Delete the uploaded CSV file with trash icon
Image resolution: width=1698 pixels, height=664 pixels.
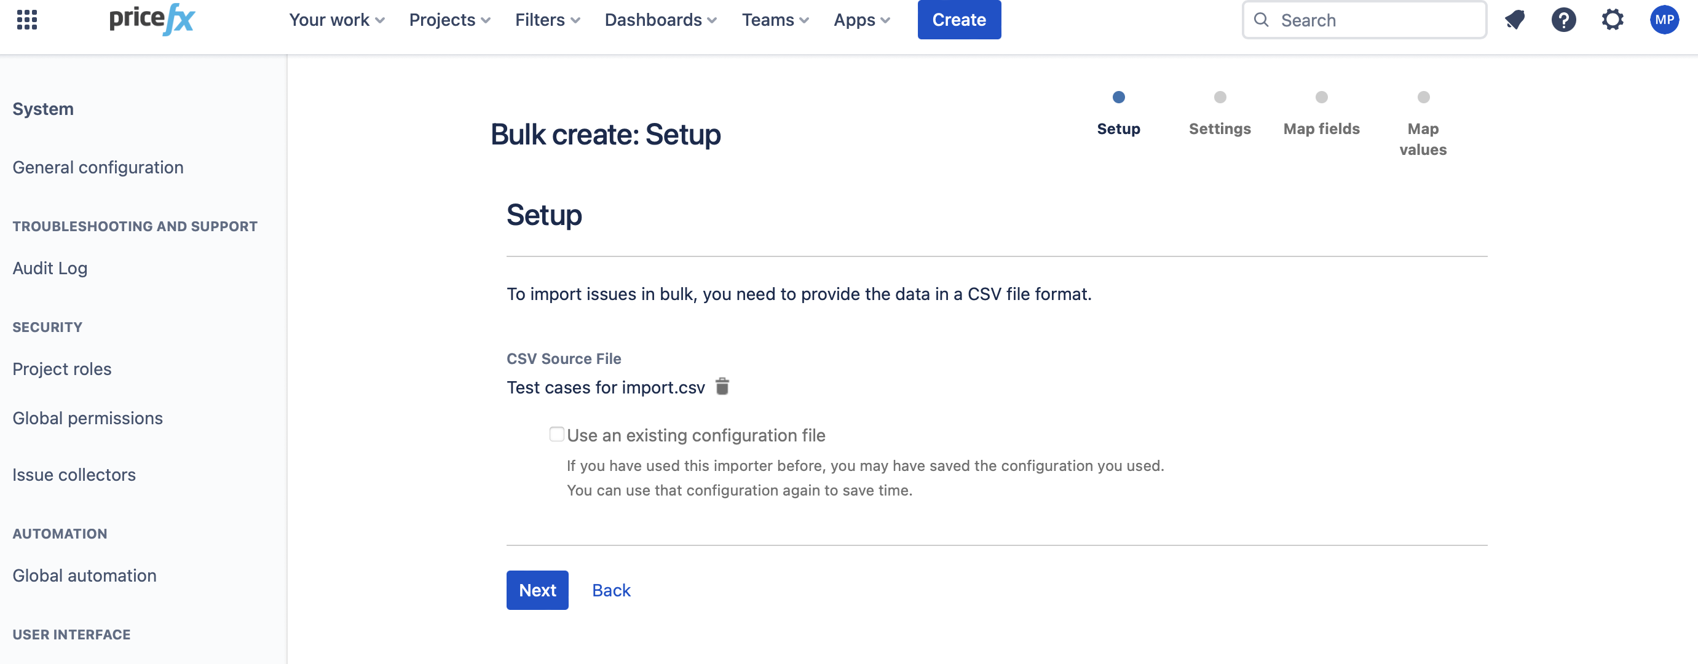click(722, 386)
